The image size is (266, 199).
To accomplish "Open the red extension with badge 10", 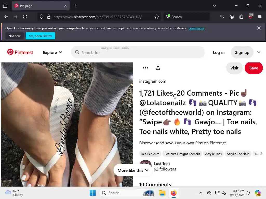I will click(x=251, y=16).
